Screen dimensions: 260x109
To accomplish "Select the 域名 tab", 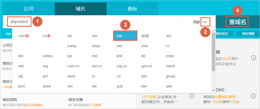I will click(80, 9).
